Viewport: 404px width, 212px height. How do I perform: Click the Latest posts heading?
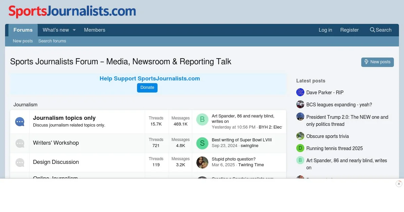tap(311, 81)
